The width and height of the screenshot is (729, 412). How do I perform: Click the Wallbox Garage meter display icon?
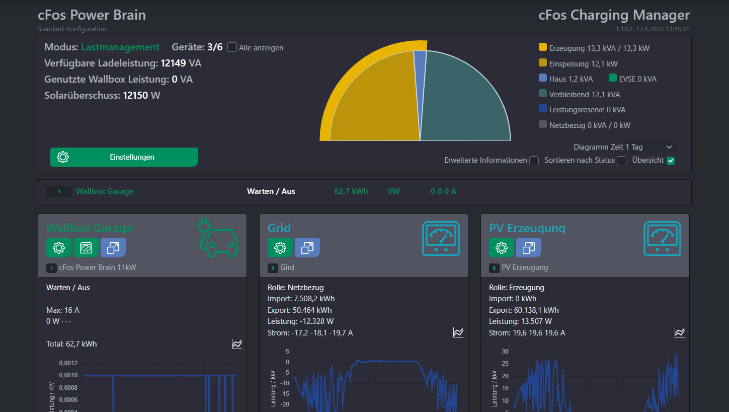[x=86, y=248]
